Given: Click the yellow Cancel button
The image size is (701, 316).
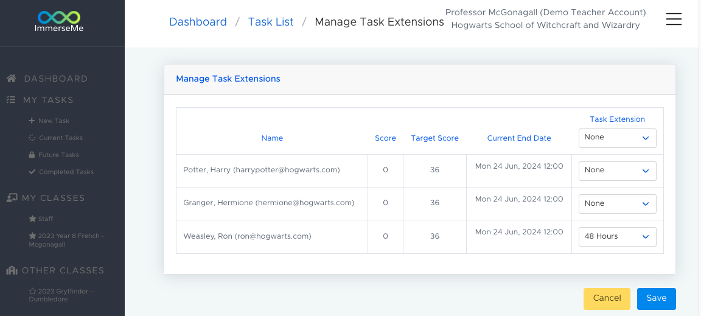Looking at the screenshot, I should pos(607,298).
